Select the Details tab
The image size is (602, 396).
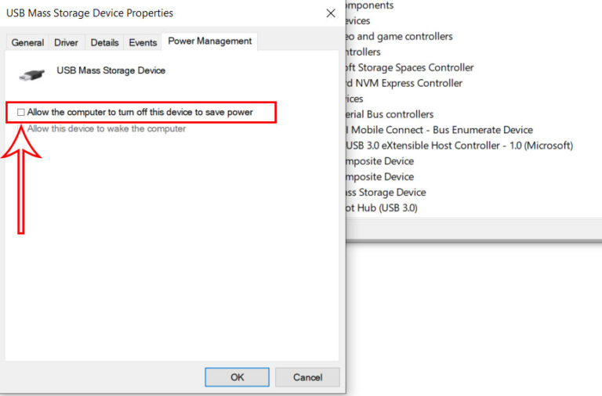[x=104, y=42]
